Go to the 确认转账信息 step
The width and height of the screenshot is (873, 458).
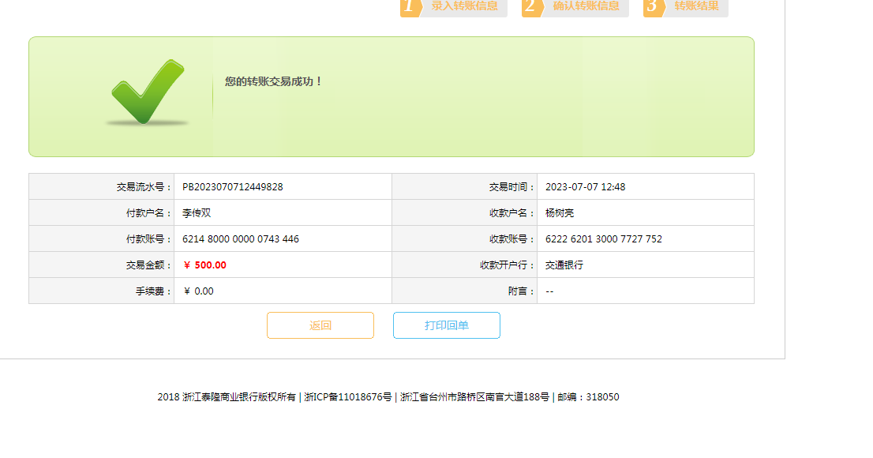pos(586,6)
